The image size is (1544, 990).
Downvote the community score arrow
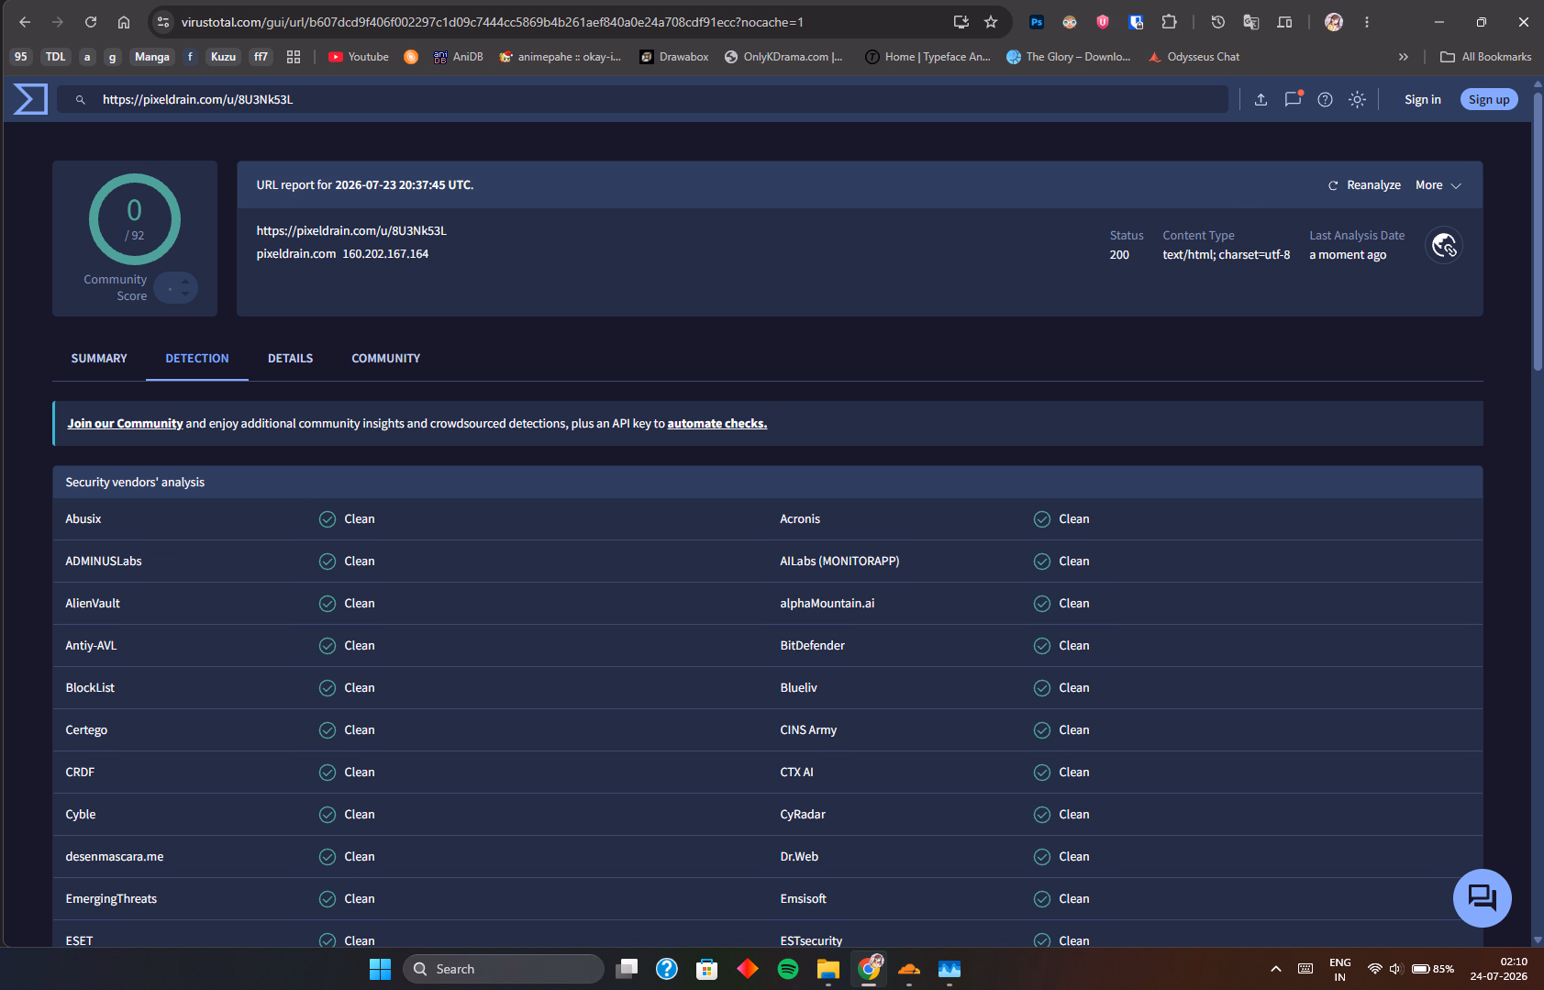point(185,295)
